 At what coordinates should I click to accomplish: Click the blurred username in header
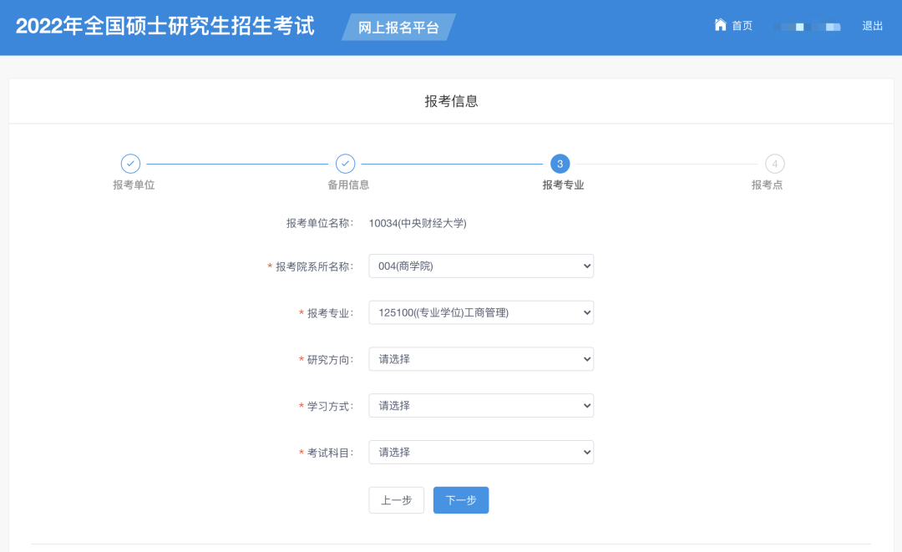pos(807,27)
